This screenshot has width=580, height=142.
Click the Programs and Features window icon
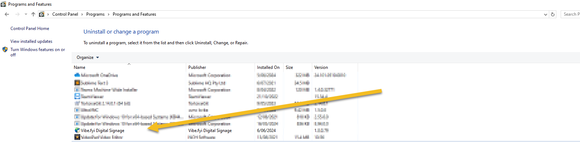[x=3, y=4]
